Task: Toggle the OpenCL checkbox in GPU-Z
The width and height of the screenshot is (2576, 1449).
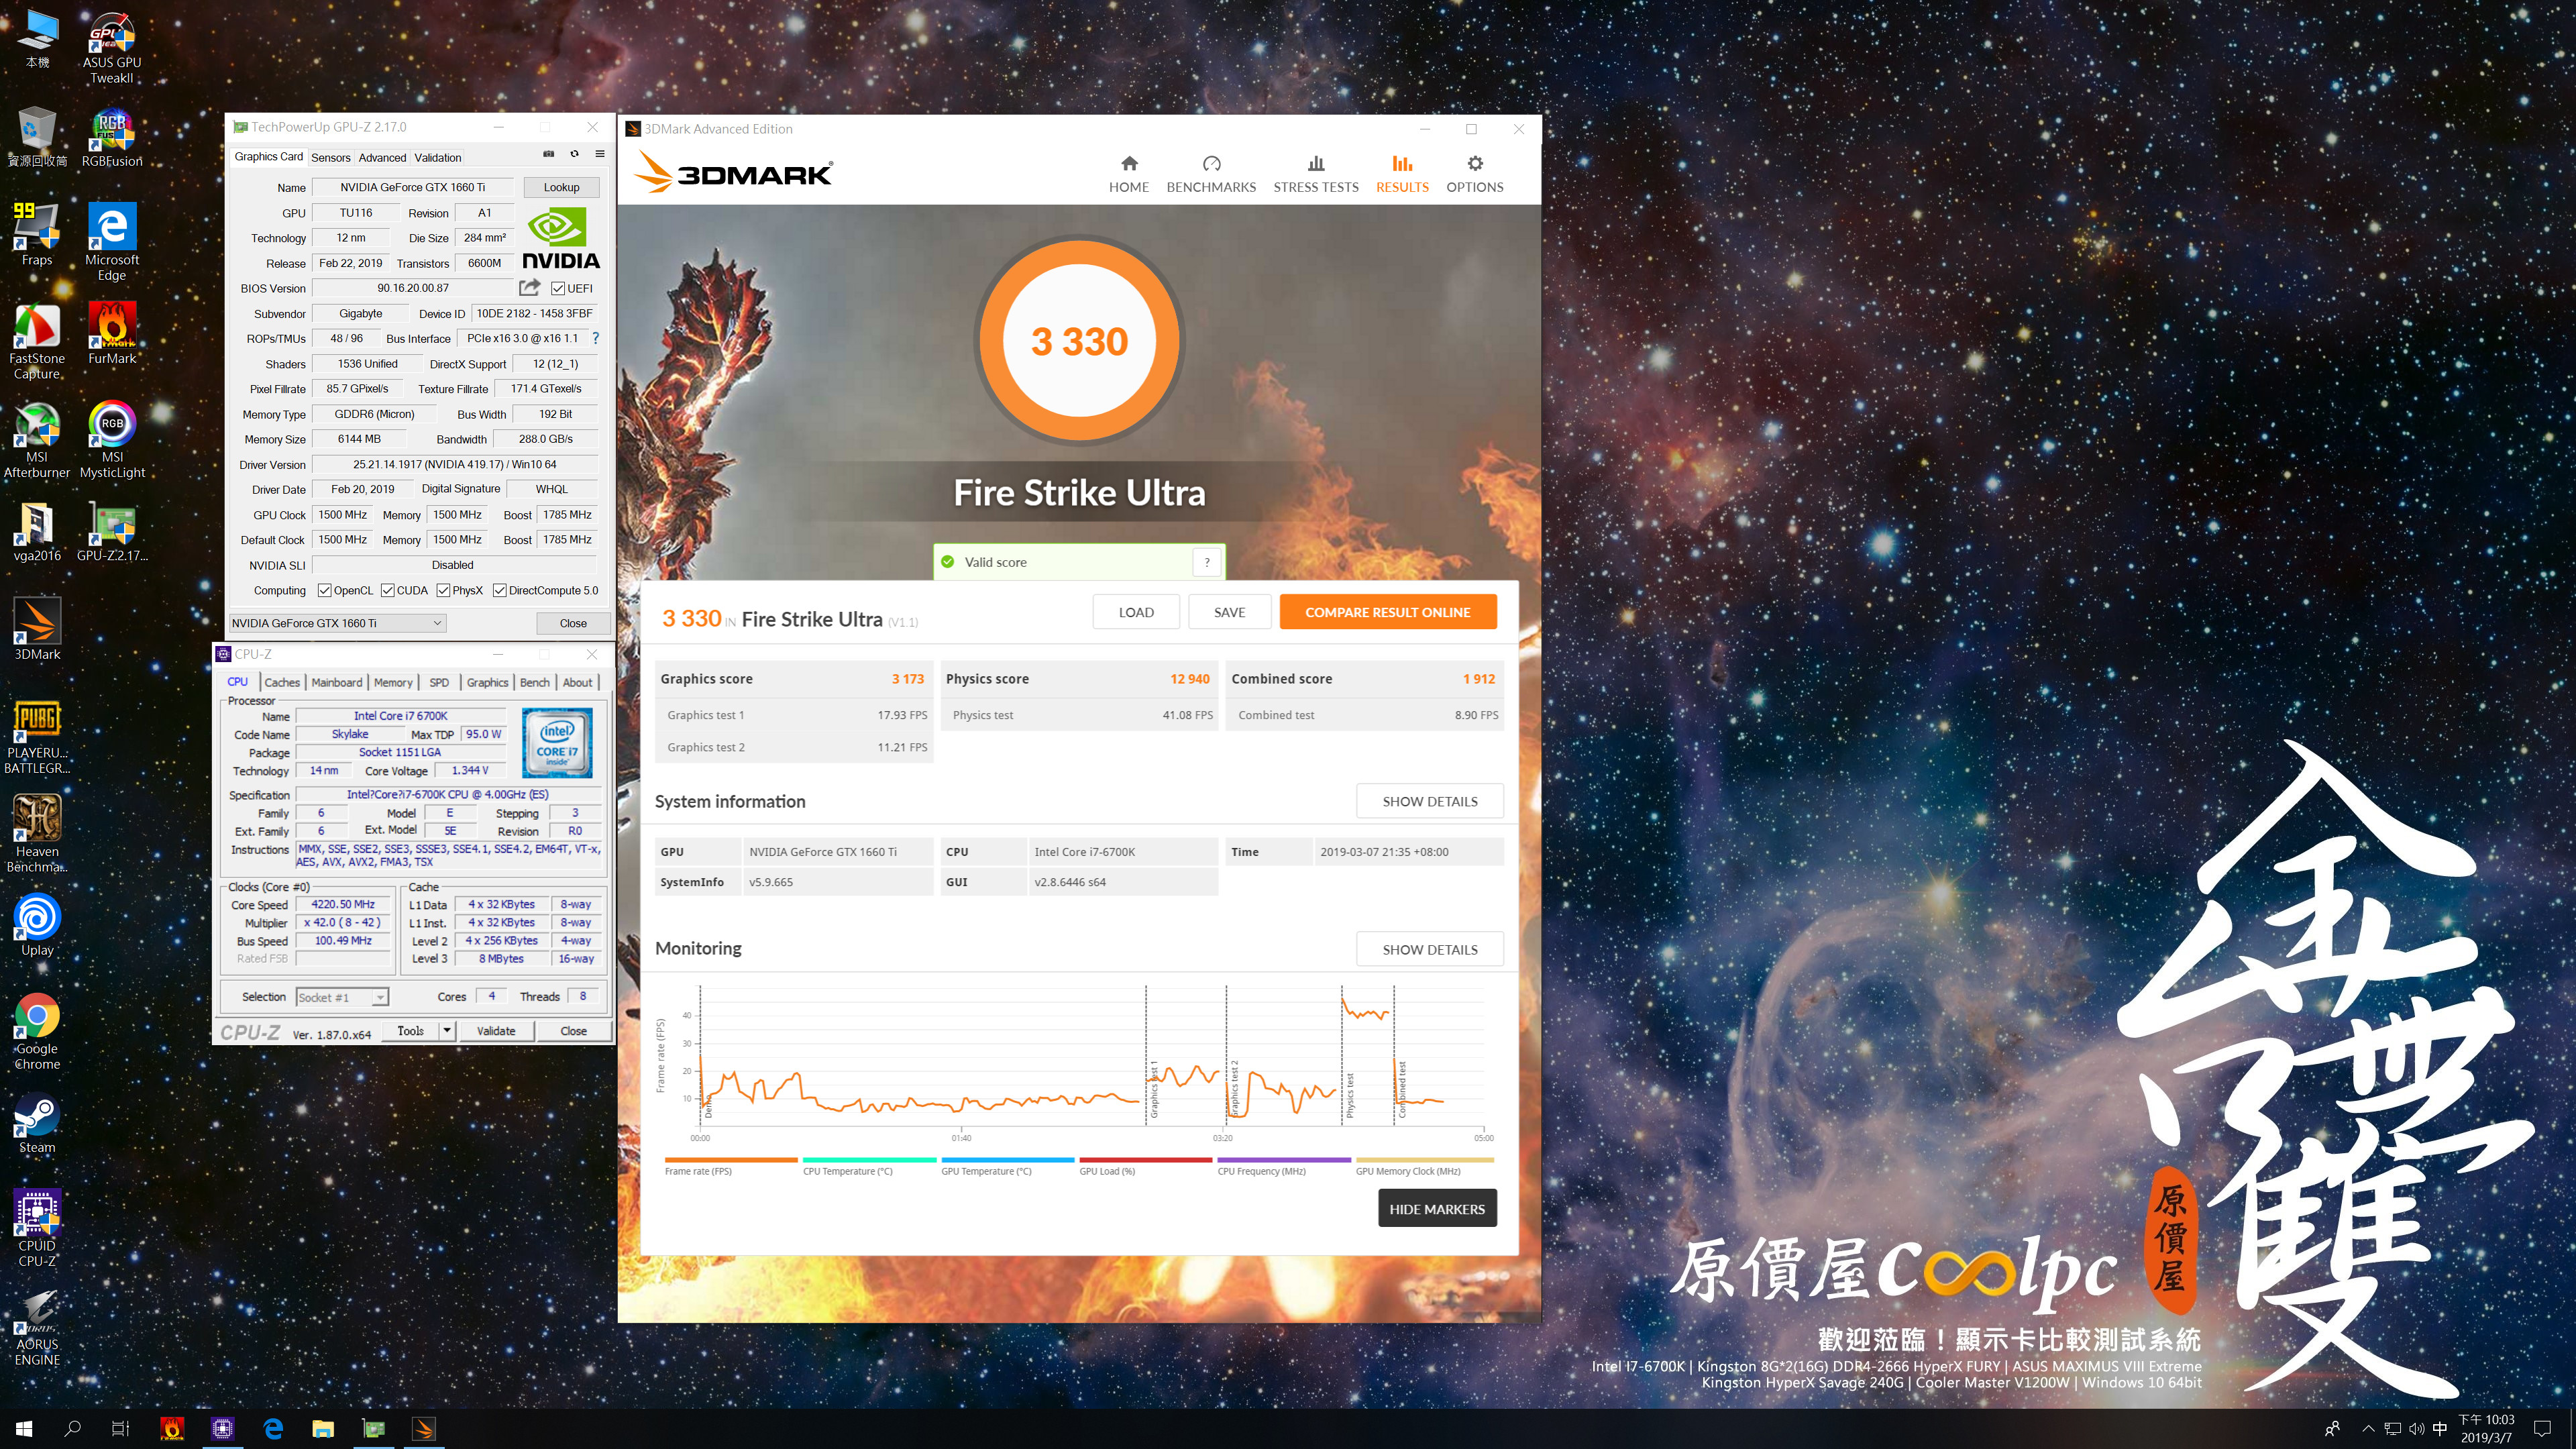Action: pyautogui.click(x=324, y=591)
